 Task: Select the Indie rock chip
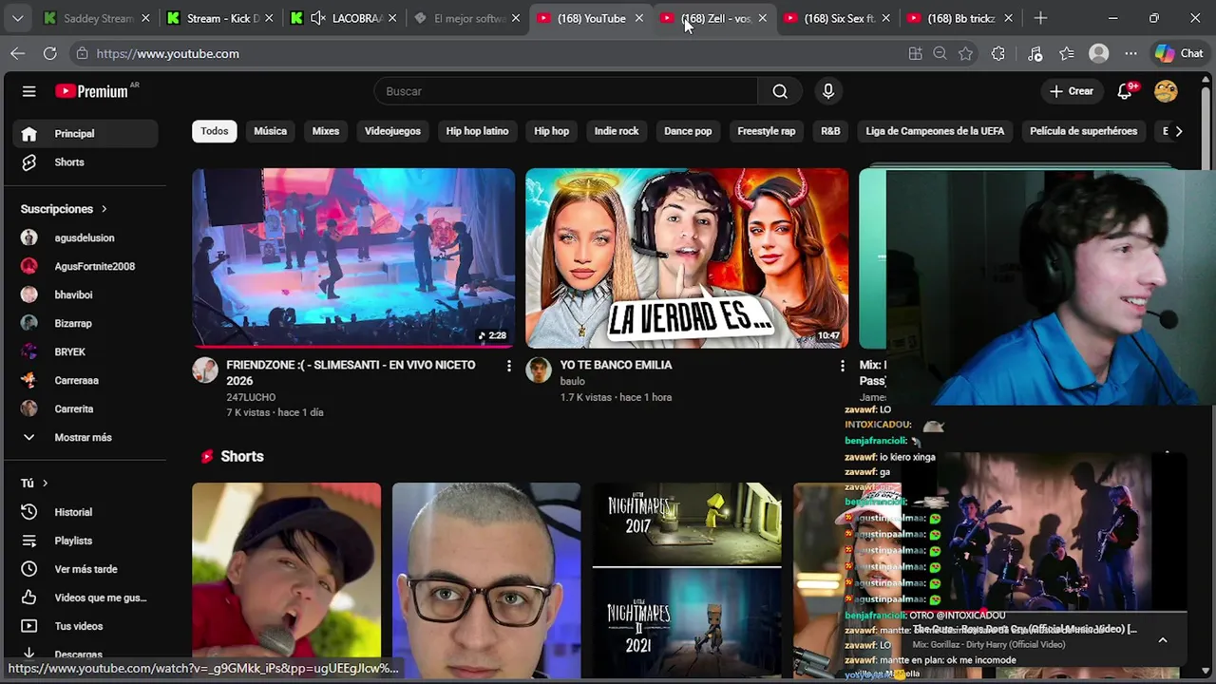617,131
